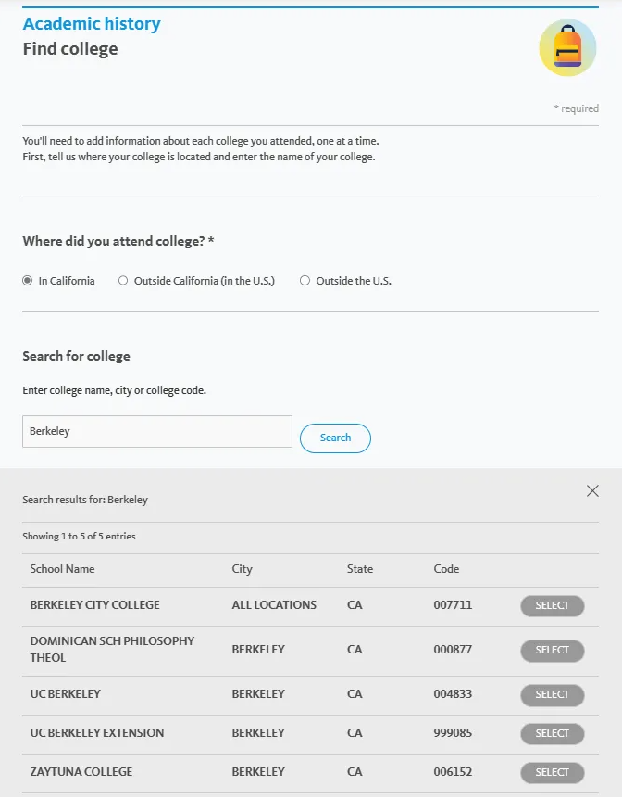Click the UC BERKELEY school name
622x799 pixels.
click(66, 694)
